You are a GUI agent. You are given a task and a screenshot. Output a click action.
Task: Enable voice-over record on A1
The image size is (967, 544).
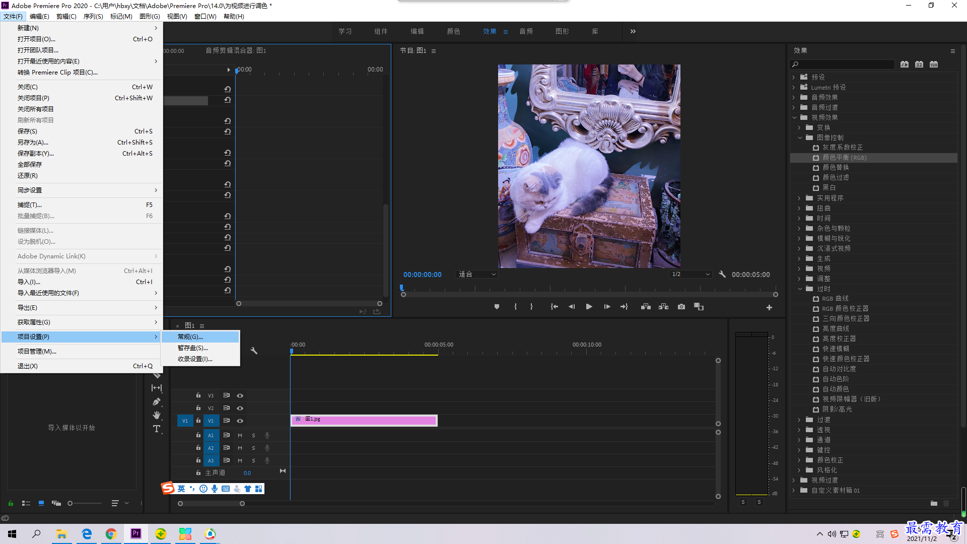267,435
